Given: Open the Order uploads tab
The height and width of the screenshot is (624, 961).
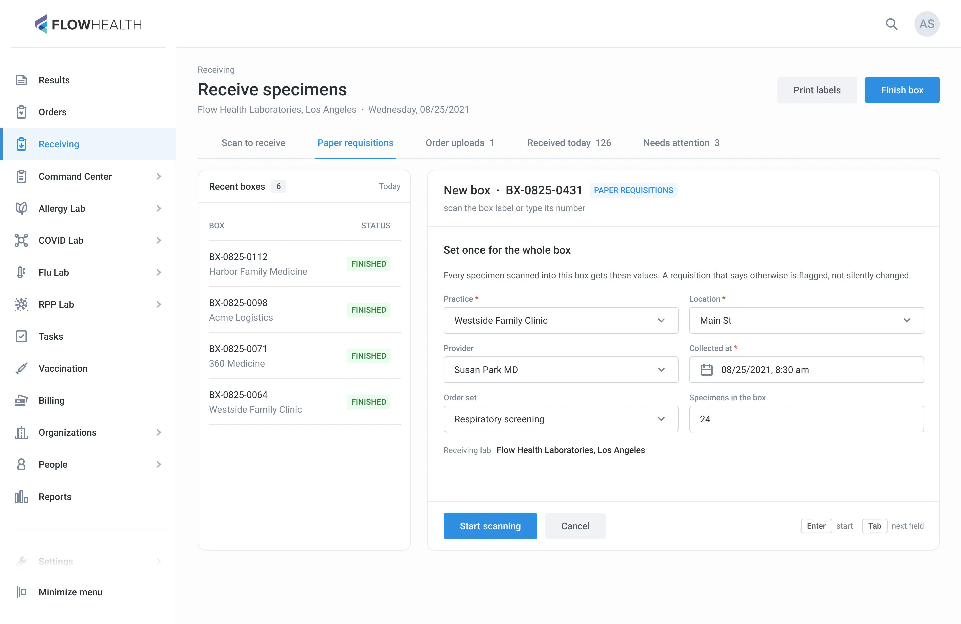Looking at the screenshot, I should pos(459,143).
